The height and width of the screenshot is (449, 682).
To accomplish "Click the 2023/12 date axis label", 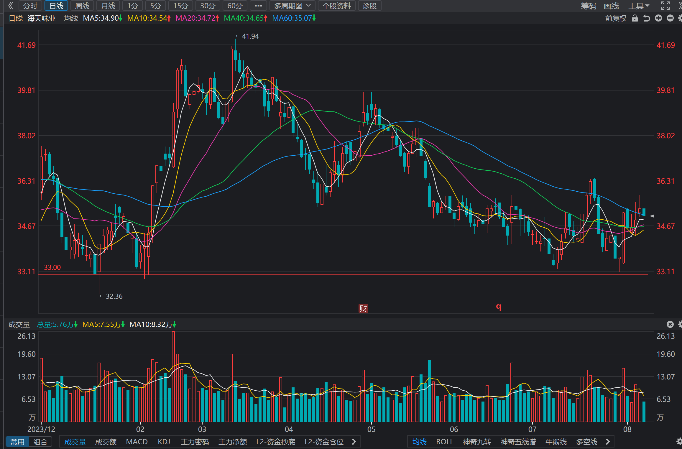I will tap(41, 429).
